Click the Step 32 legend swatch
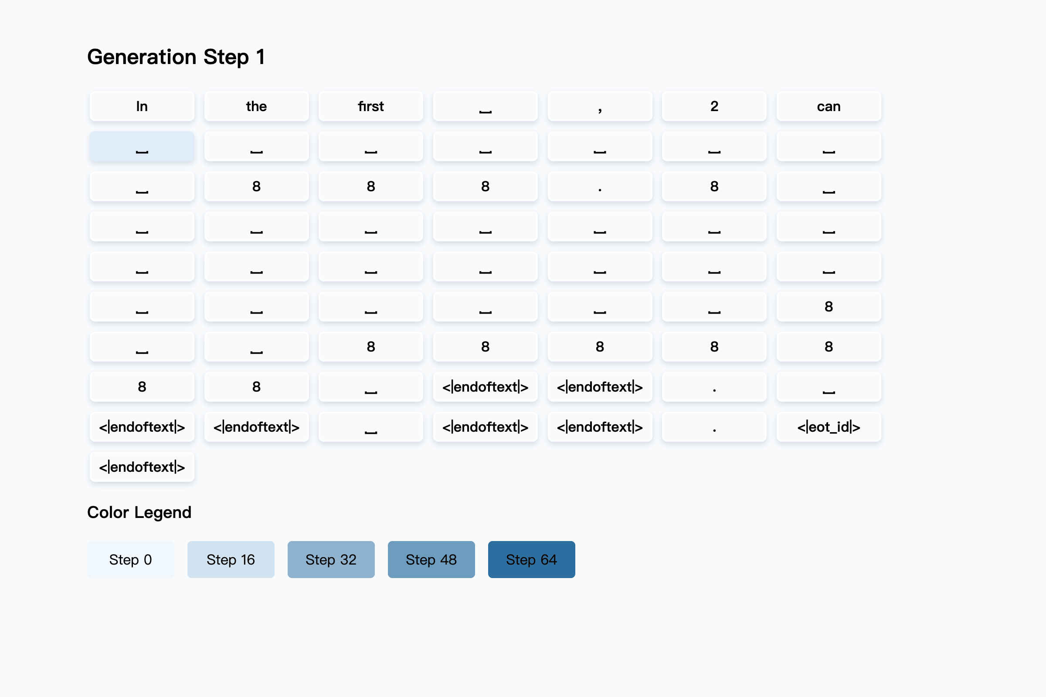This screenshot has width=1046, height=697. (331, 559)
